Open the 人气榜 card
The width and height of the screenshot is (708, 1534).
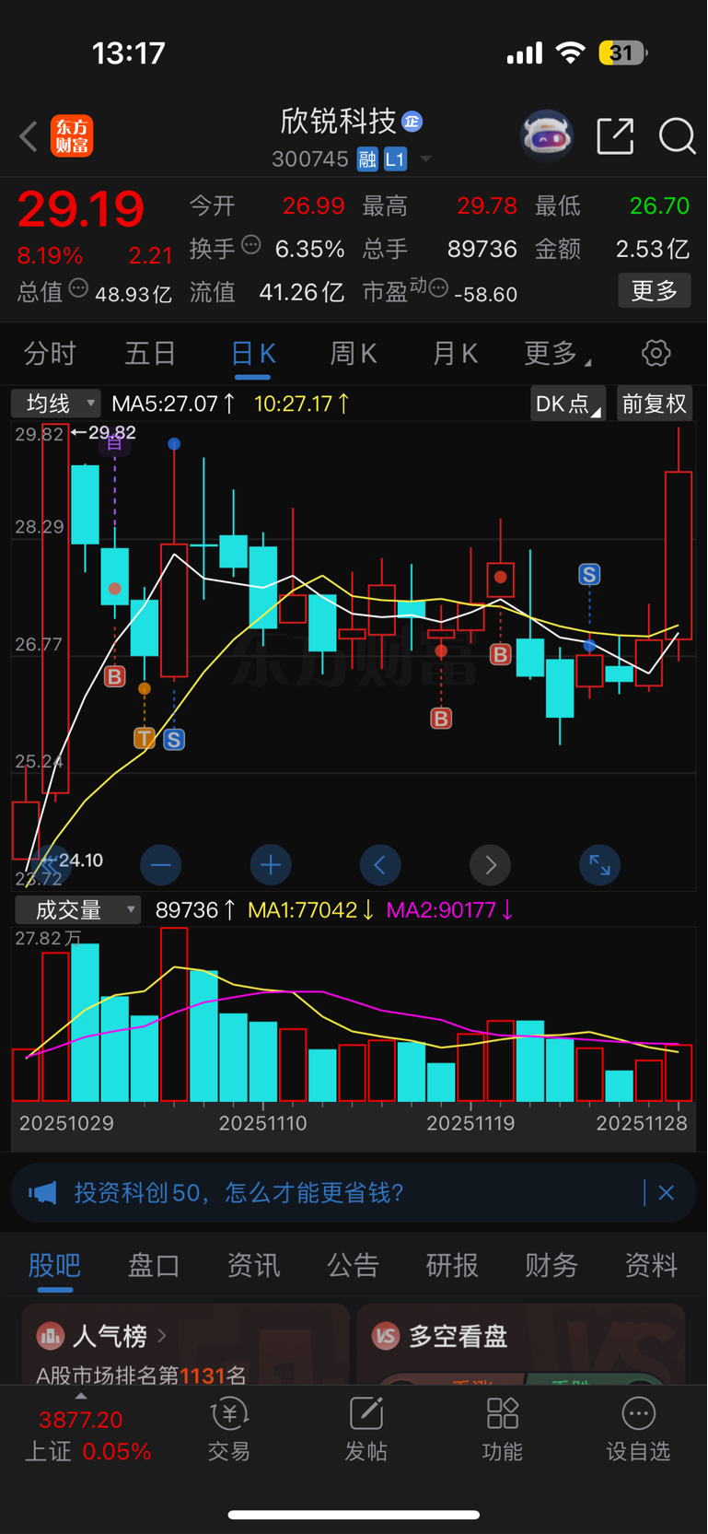point(185,1344)
